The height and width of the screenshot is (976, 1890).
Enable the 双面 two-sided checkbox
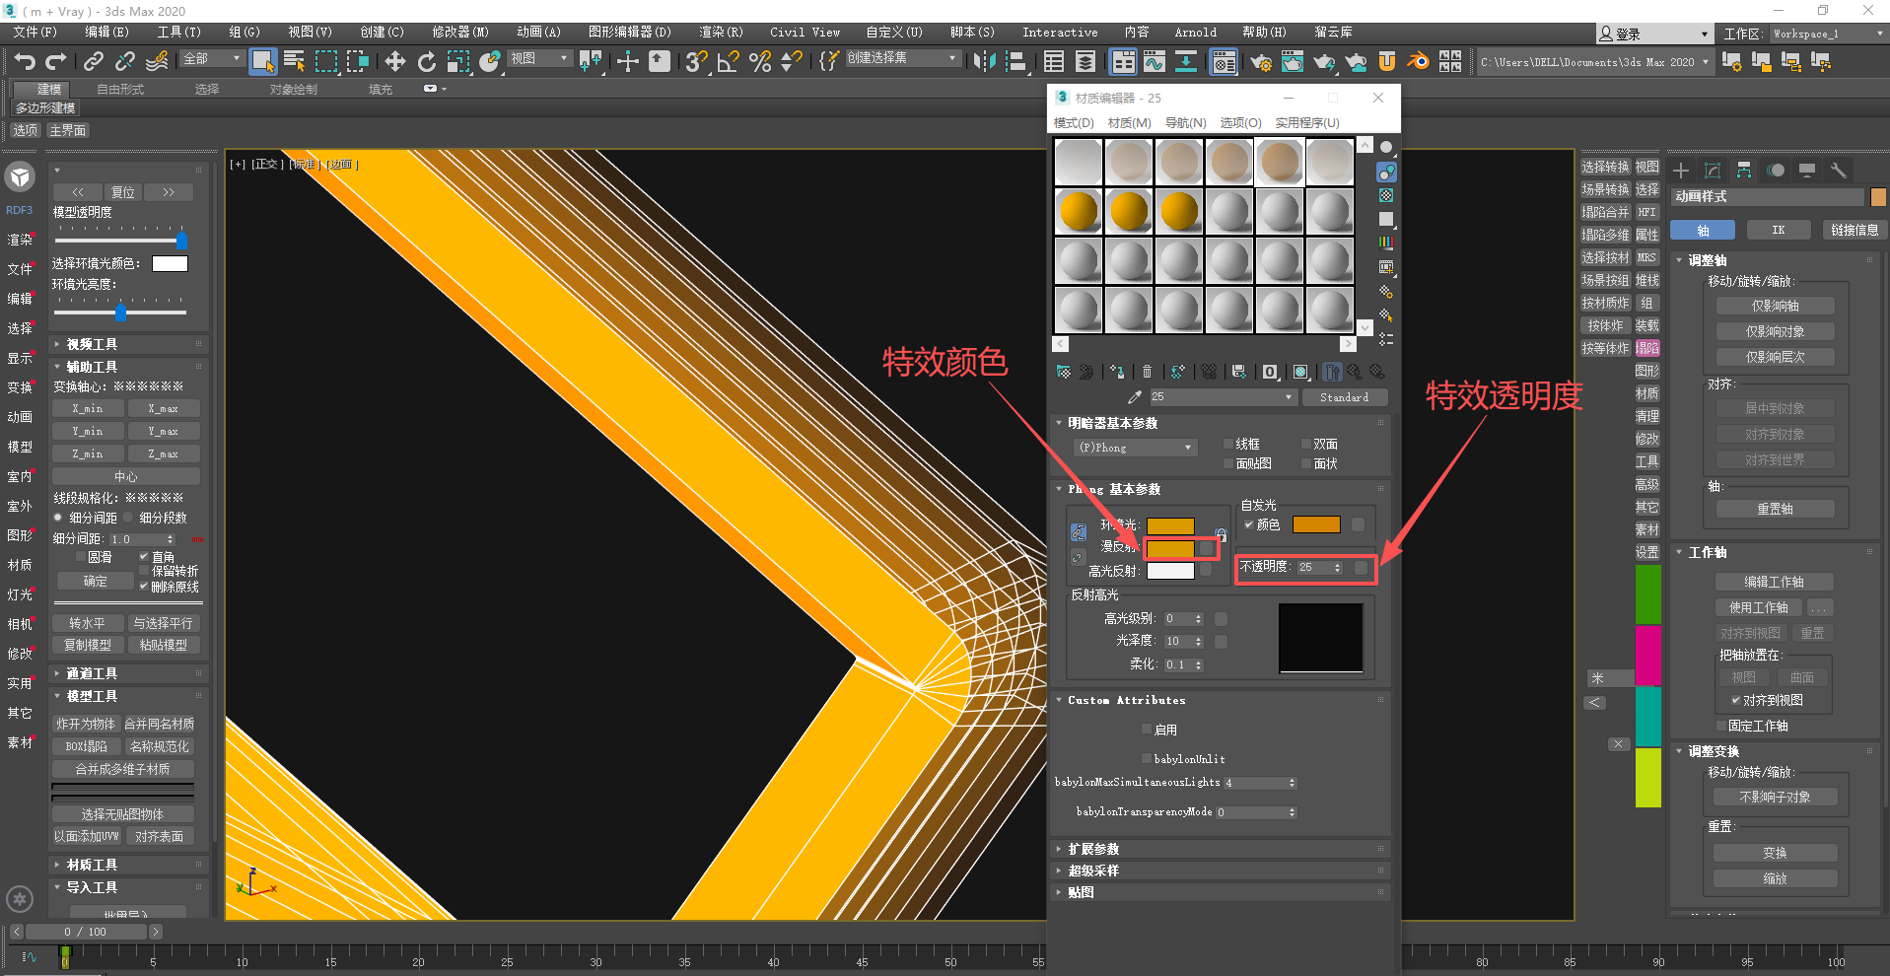(x=1306, y=444)
